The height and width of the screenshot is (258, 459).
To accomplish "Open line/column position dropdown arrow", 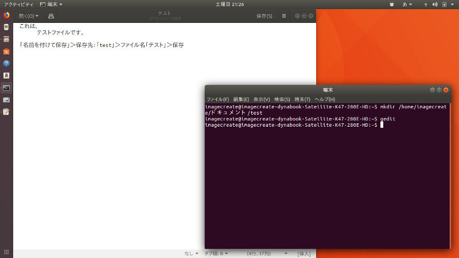I will [286, 253].
